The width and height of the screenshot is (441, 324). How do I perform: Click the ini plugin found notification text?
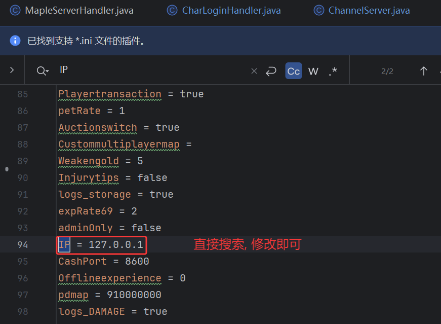coord(87,41)
